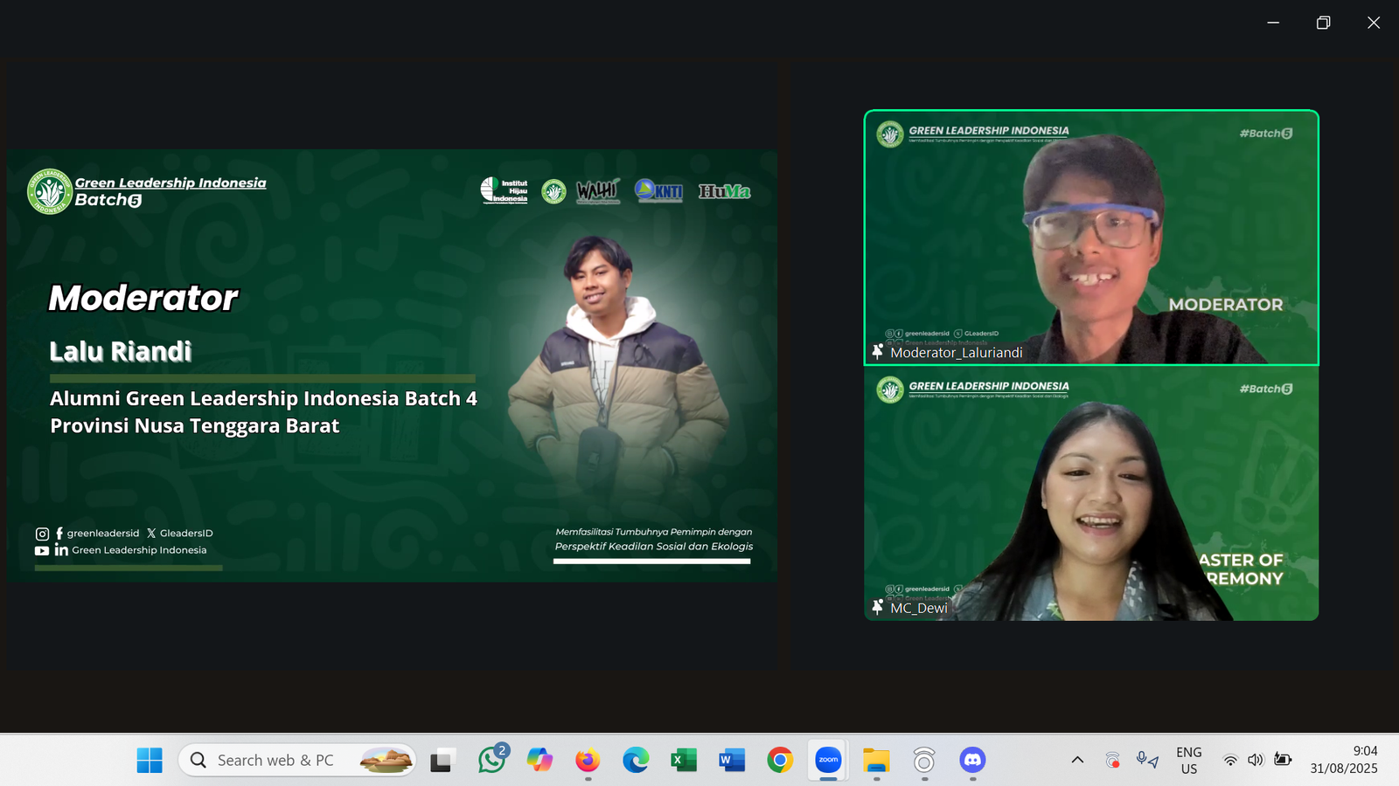The image size is (1399, 786).
Task: Open Copilot from the taskbar
Action: coord(539,761)
